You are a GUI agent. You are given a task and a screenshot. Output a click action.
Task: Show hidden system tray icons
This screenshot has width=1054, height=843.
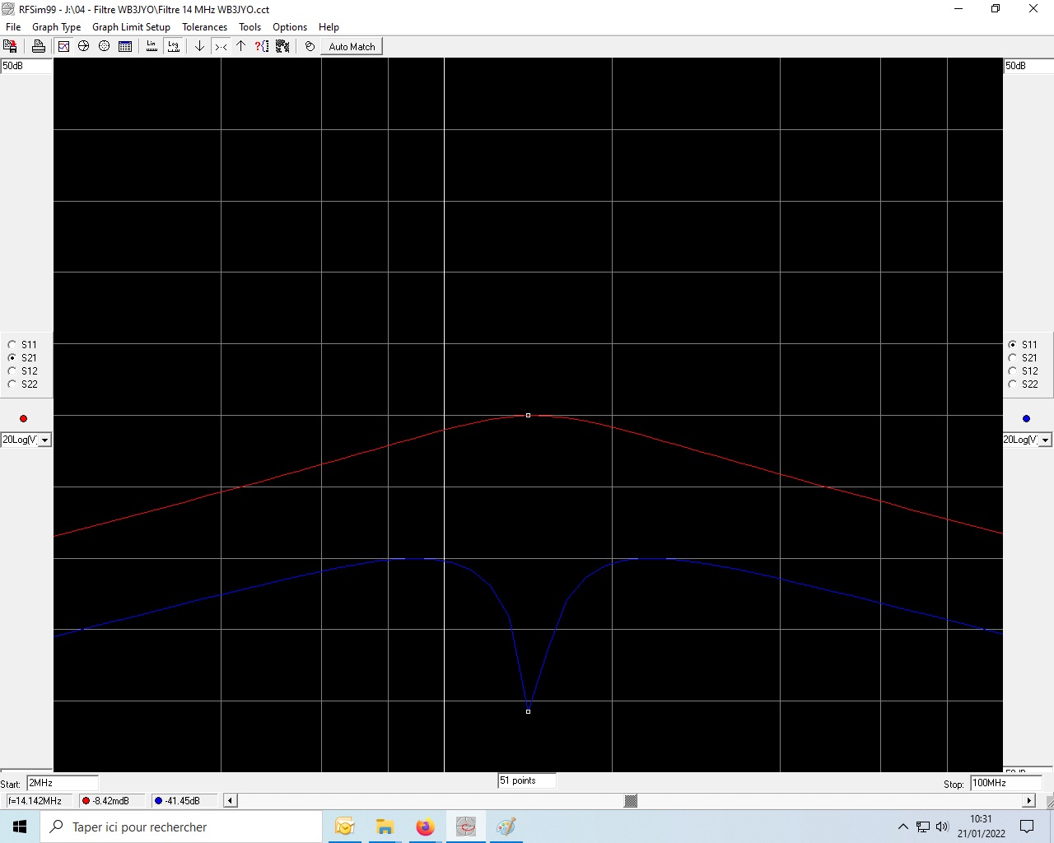click(x=903, y=827)
